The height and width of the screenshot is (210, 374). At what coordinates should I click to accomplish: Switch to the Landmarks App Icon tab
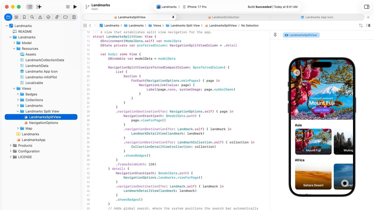(317, 17)
